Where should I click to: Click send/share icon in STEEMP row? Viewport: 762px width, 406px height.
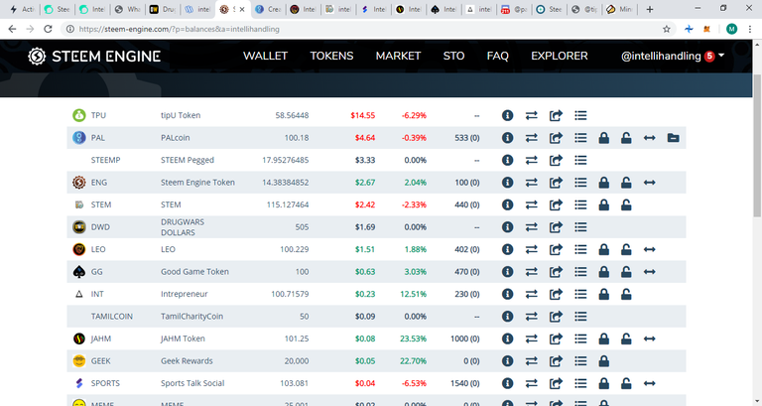[x=556, y=160]
